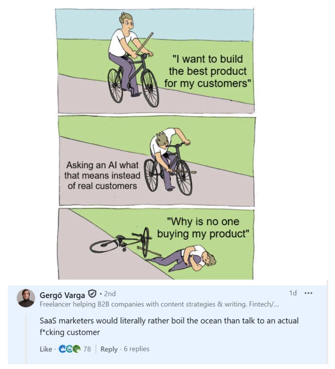Click the top meme panel with cyclist riding
Image resolution: width=335 pixels, height=369 pixels.
tap(154, 61)
